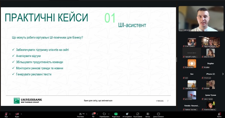Viewport: 225px width, 118px height.
Task: Click bullet 'Генерувати рекламні тексти'
Action: tap(33, 74)
